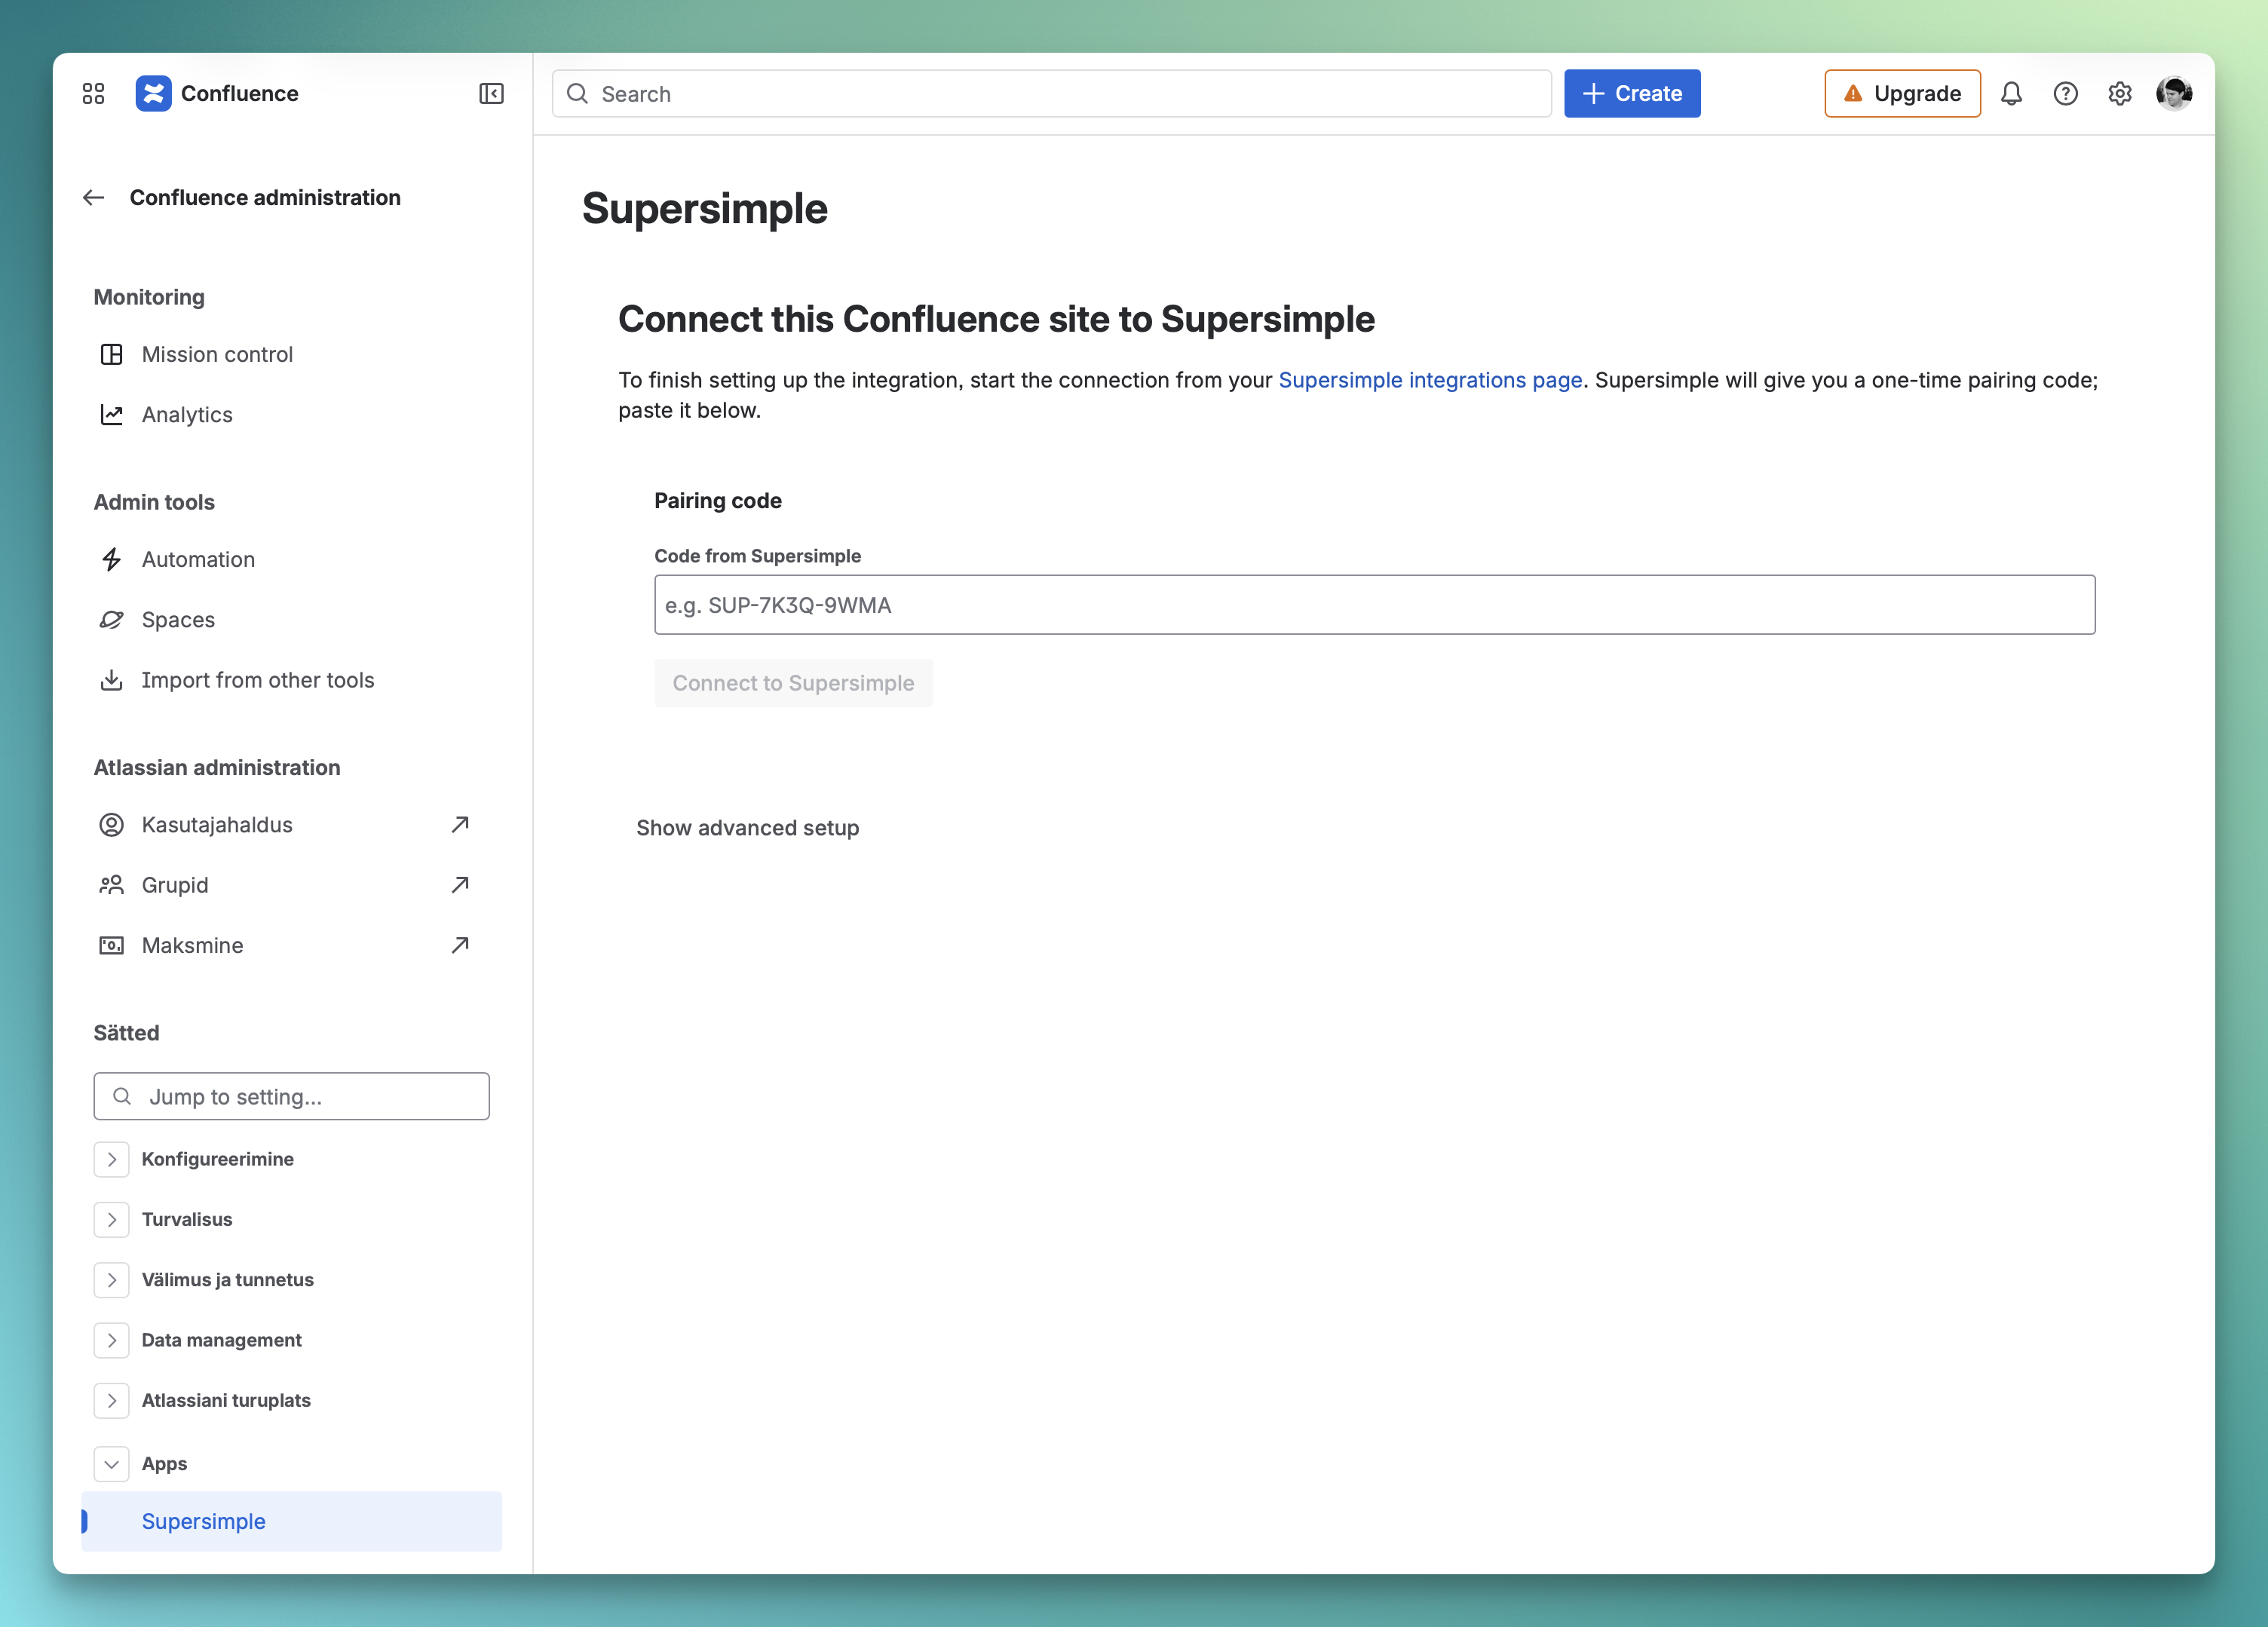The width and height of the screenshot is (2268, 1627).
Task: Collapse the sidebar with panel icon
Action: pos(491,93)
